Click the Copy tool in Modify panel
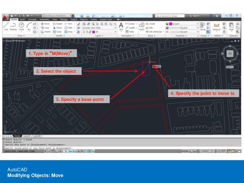Screen dimensions: 244x183 [x=45, y=28]
